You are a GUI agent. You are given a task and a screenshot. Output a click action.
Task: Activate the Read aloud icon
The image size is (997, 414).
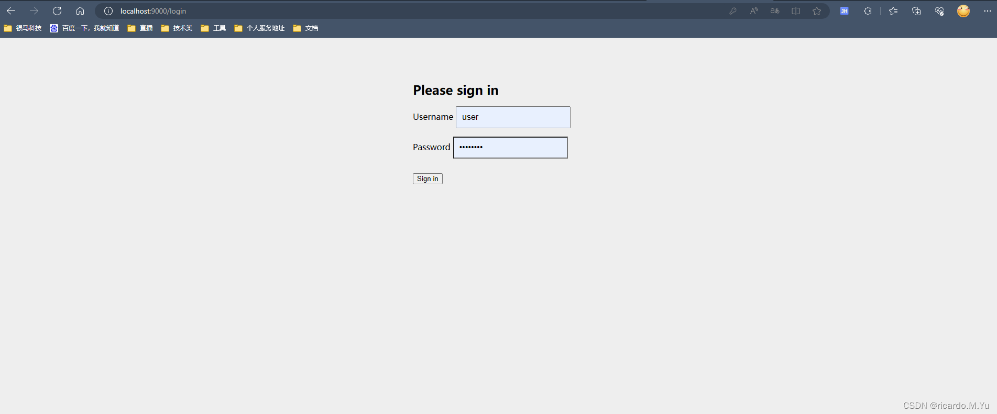pyautogui.click(x=754, y=11)
